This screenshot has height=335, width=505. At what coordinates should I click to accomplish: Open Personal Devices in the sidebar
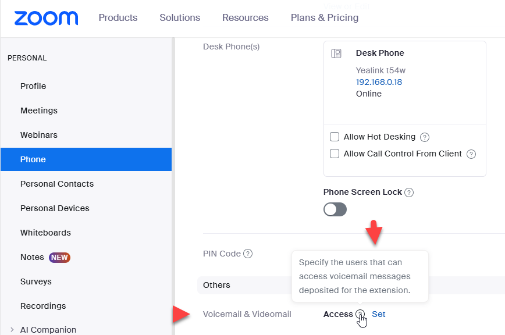click(55, 208)
